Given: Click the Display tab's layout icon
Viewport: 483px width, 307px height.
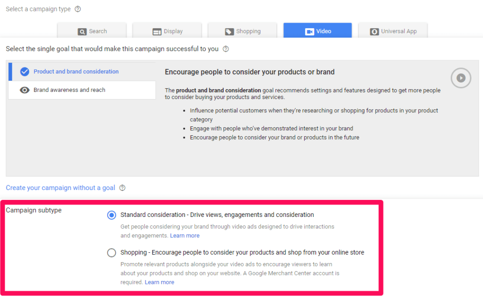Looking at the screenshot, I should pyautogui.click(x=157, y=32).
